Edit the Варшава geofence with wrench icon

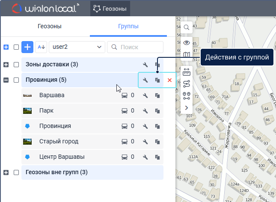(145, 95)
